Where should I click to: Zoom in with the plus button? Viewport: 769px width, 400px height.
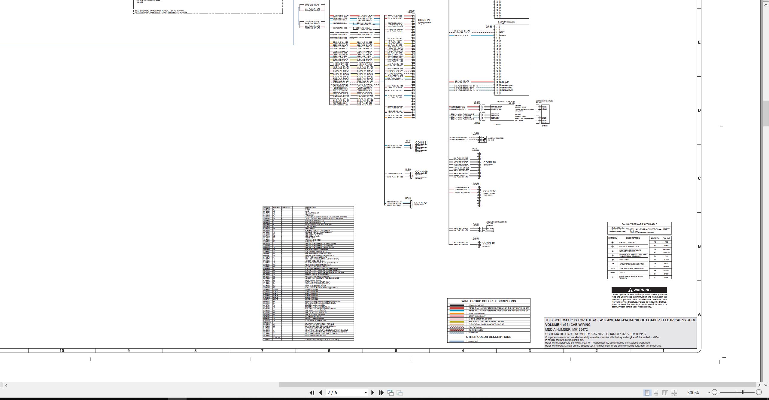(759, 392)
